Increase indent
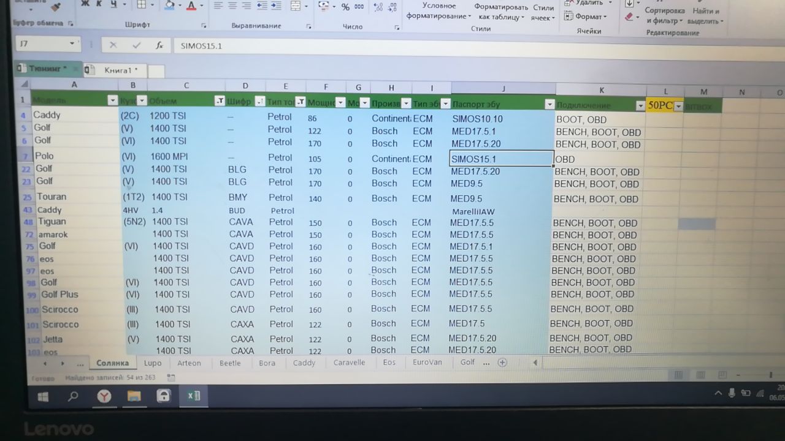Viewport: 785px width, 441px height. pos(275,6)
